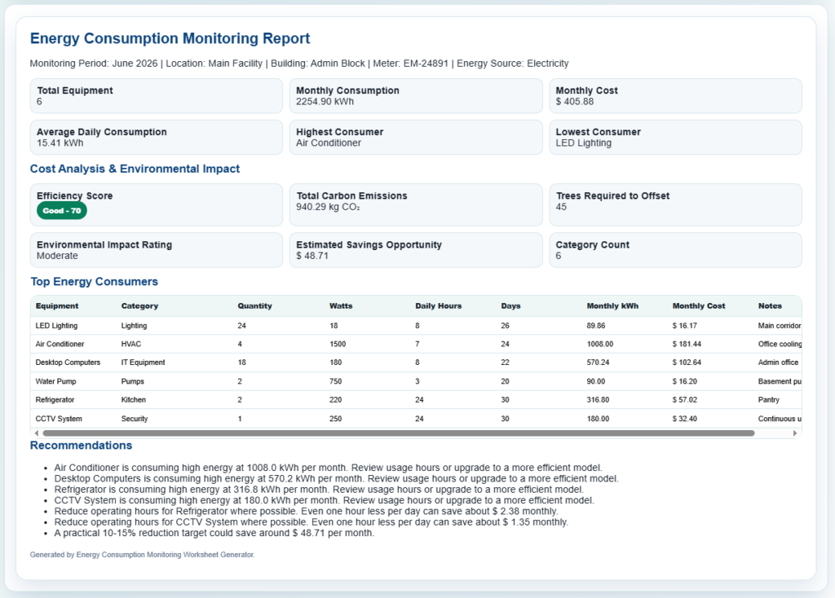
Task: Click the $ 102.64 monthly cost cell
Action: 687,363
